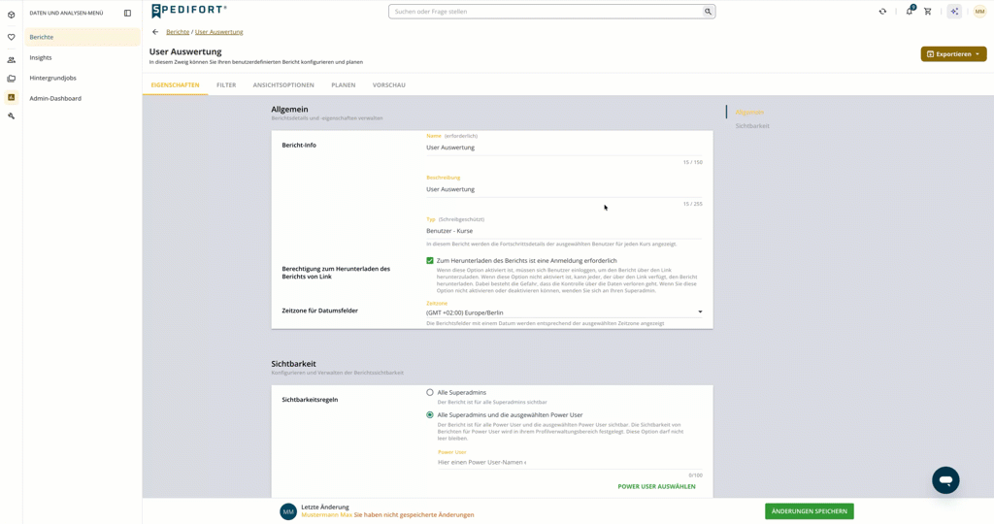Select Alle Superadmins radio option

pyautogui.click(x=430, y=392)
